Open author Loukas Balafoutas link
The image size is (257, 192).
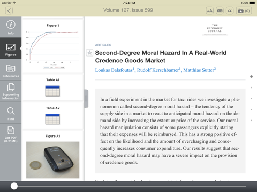pos(115,70)
